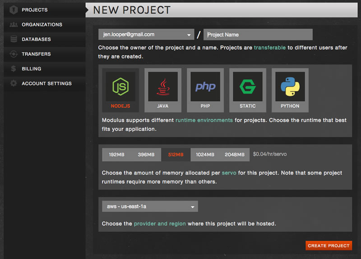Choose 192MB memory option
This screenshot has width=361, height=259.
pyautogui.click(x=117, y=155)
